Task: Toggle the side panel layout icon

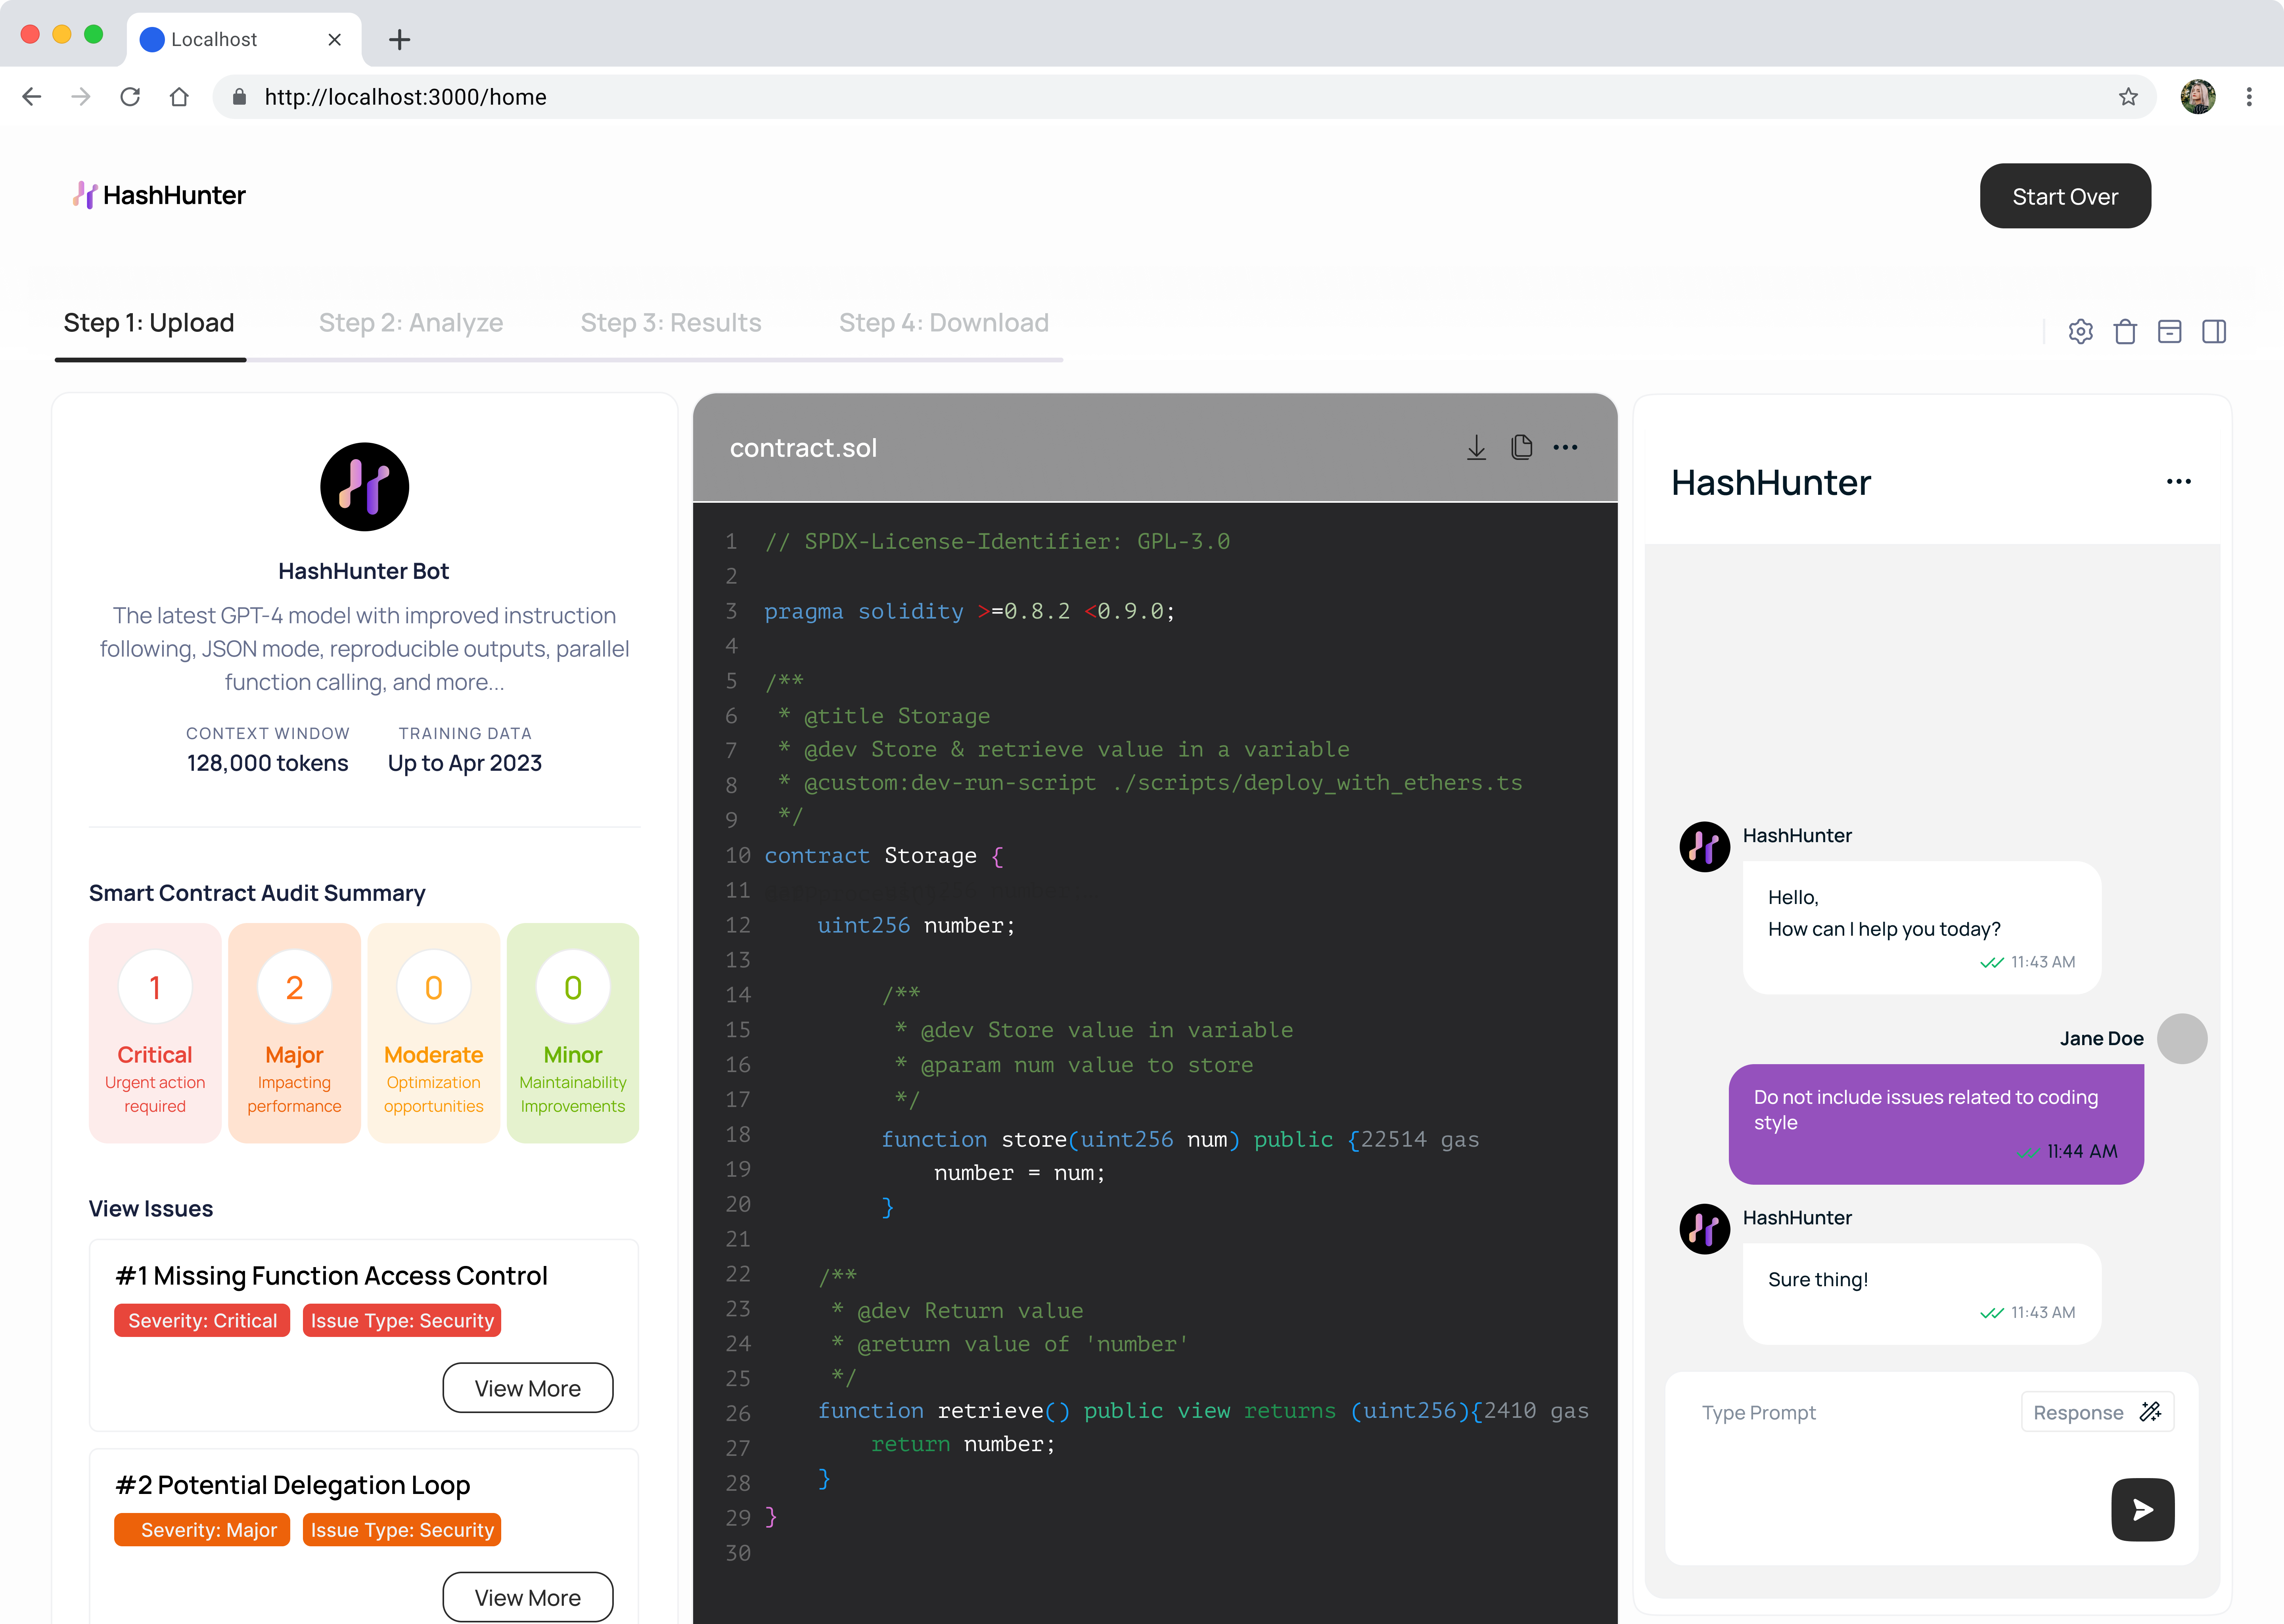Action: [2214, 331]
